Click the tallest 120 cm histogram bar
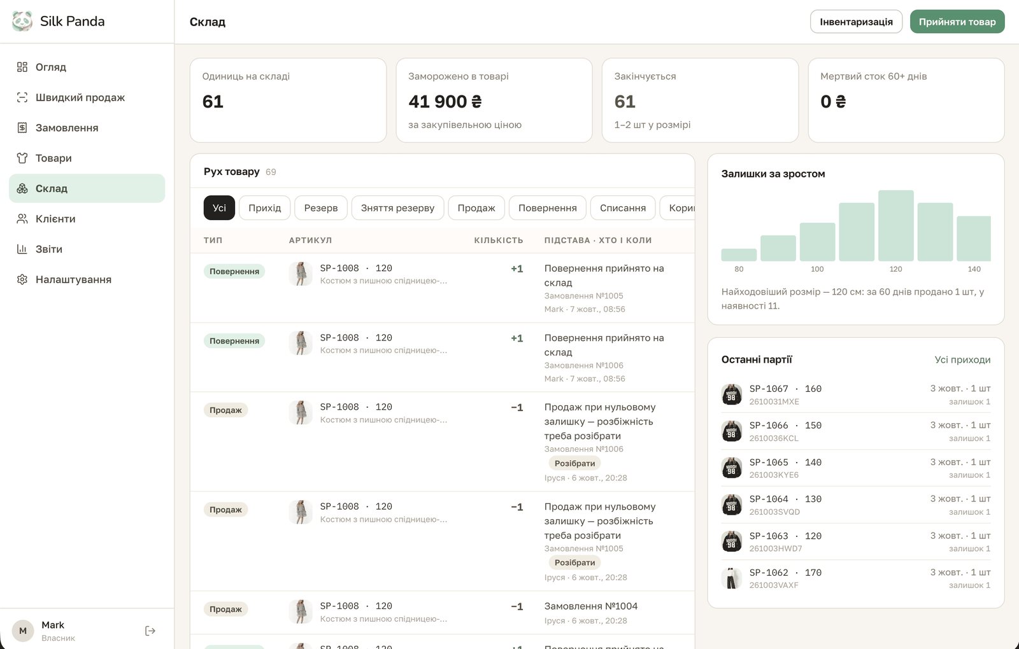Screen dimensions: 1019x649 (895, 225)
